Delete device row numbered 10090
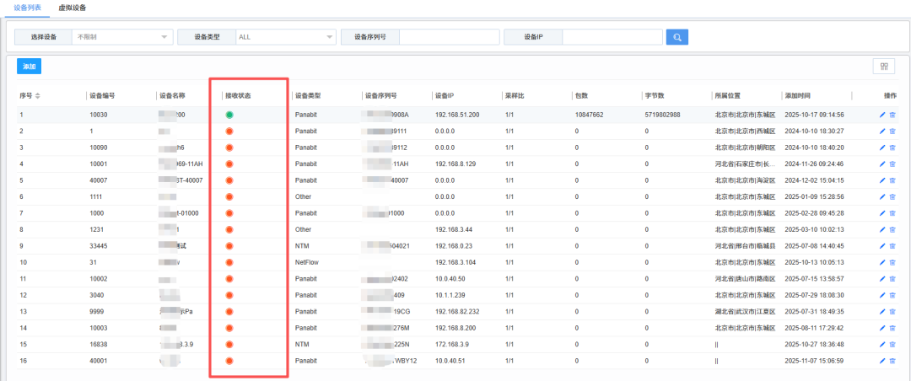The width and height of the screenshot is (911, 381). tap(892, 148)
